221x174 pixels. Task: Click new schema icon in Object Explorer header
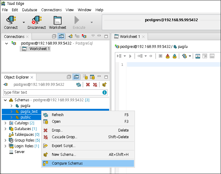[105, 85]
